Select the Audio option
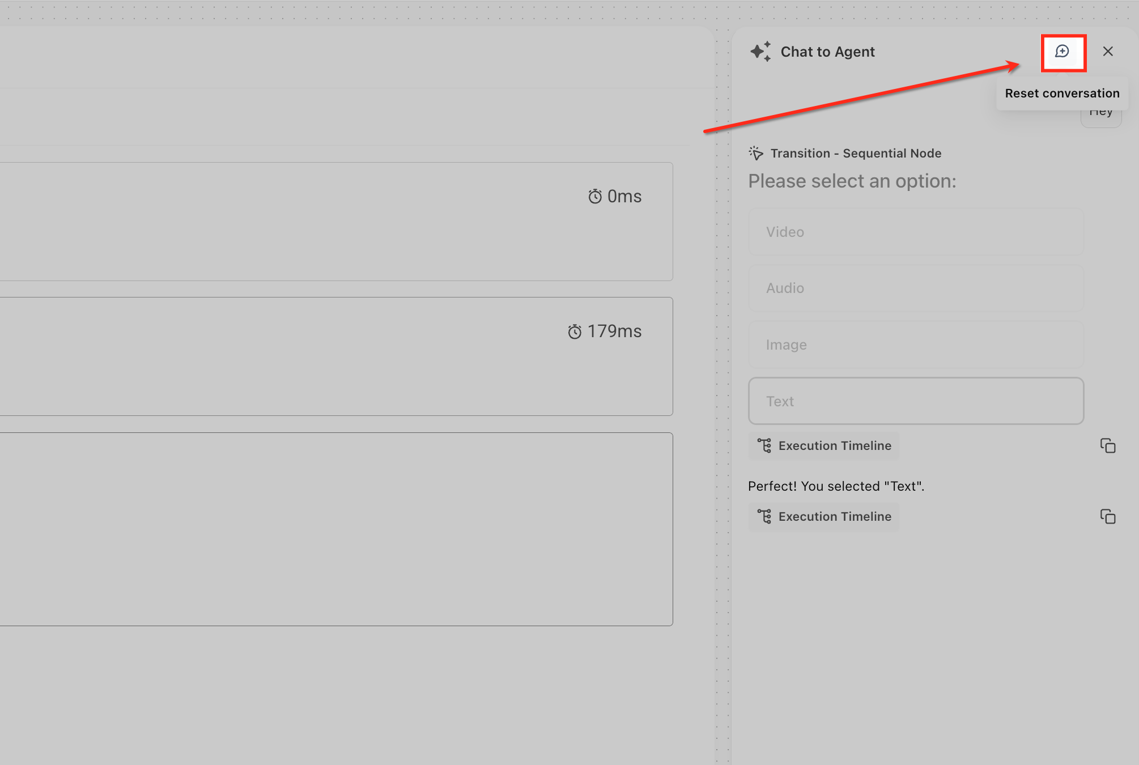This screenshot has height=765, width=1139. tap(916, 288)
